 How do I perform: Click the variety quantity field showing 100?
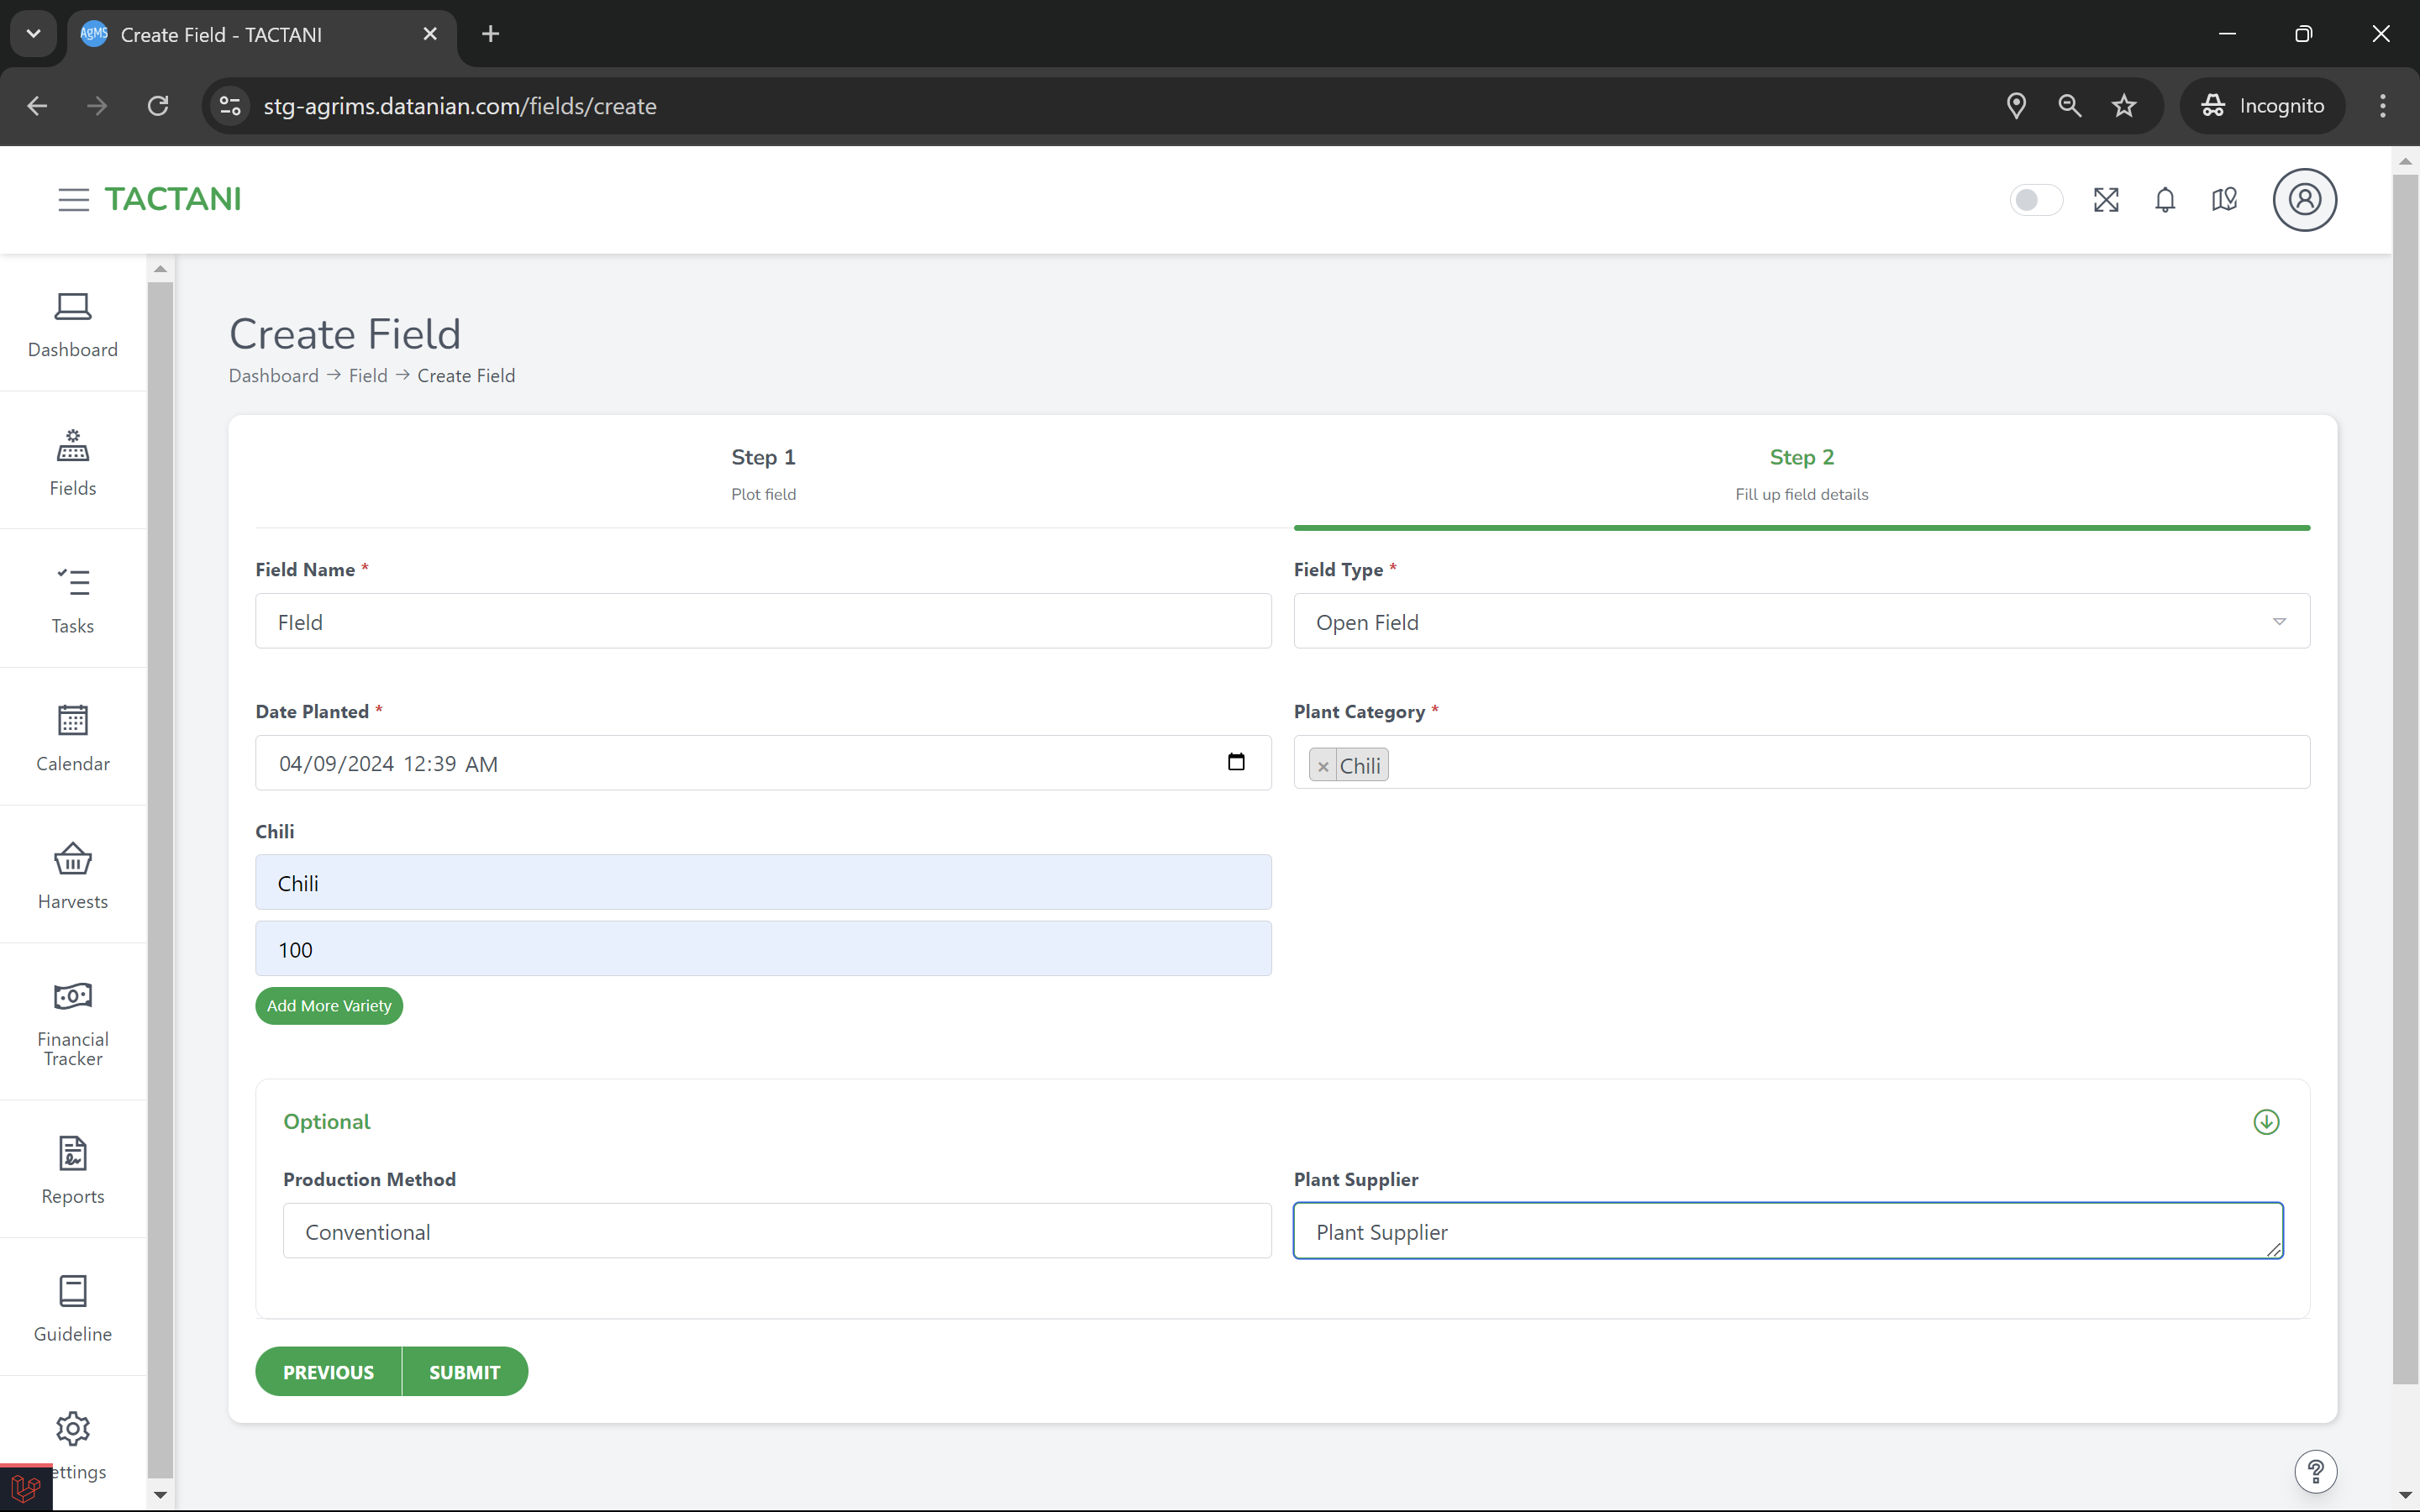pyautogui.click(x=763, y=949)
